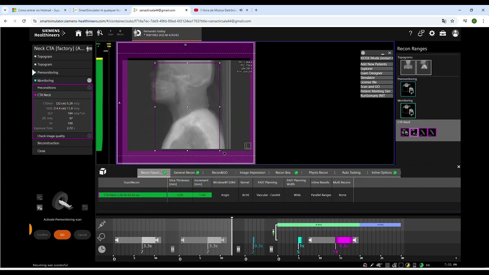Select the Premonitoring recon range thumbnail

coord(408,89)
